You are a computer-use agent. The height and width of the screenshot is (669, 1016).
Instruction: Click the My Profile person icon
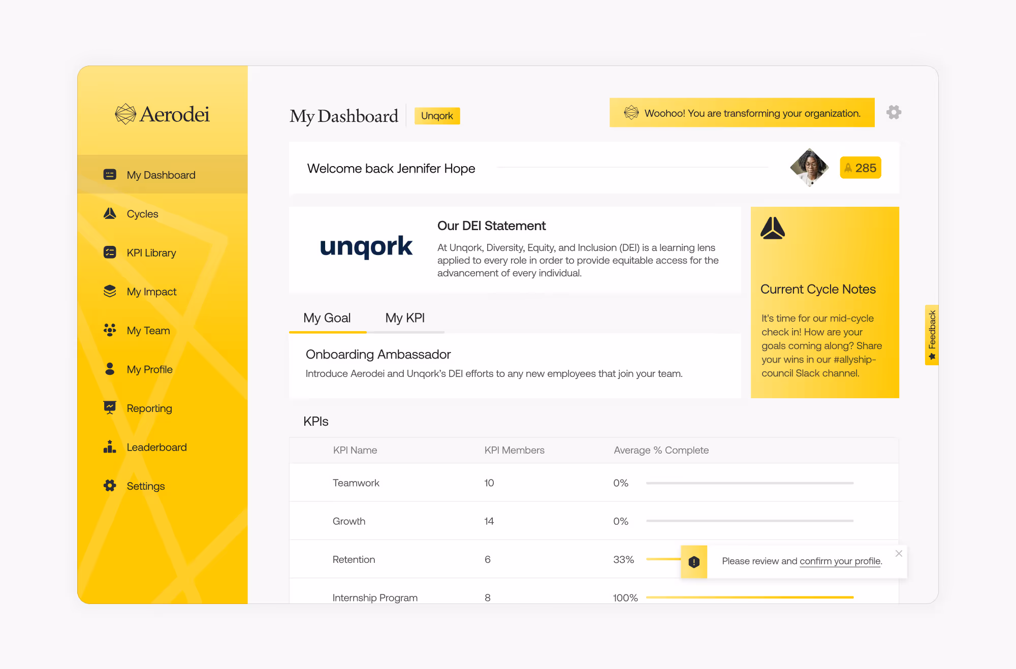coord(110,369)
